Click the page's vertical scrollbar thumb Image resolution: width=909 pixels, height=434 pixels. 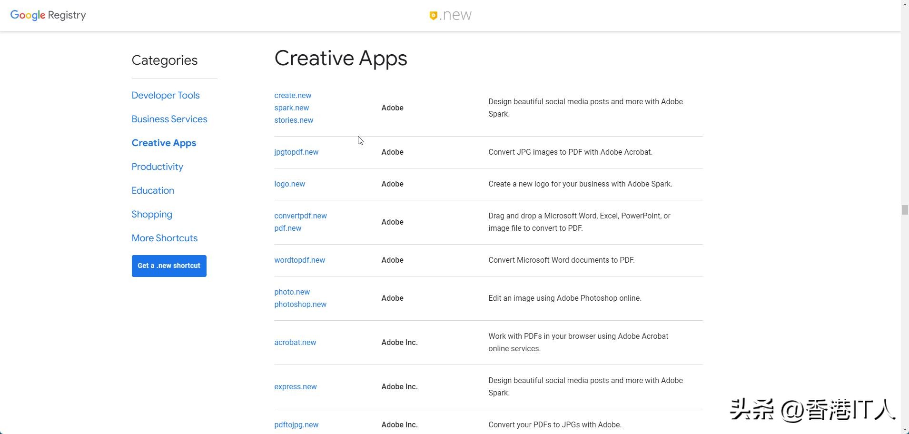point(905,210)
